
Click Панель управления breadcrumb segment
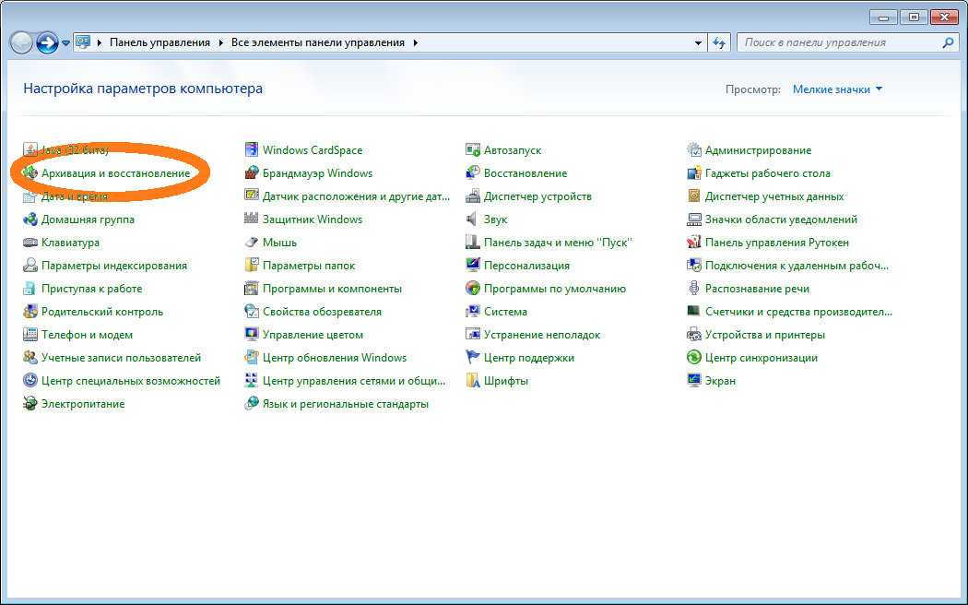point(159,42)
